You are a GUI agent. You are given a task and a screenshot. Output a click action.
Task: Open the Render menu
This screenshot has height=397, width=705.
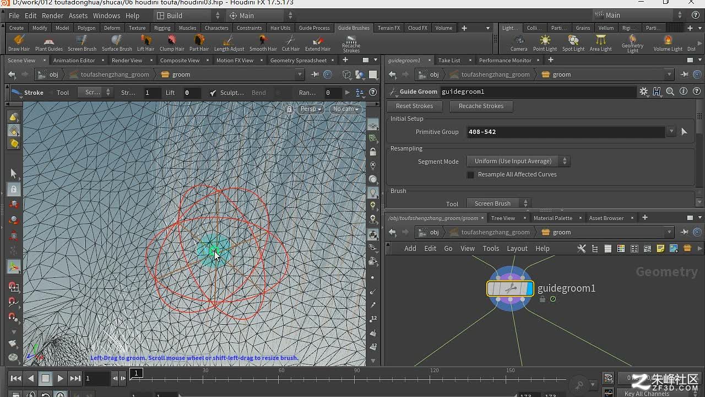click(52, 15)
